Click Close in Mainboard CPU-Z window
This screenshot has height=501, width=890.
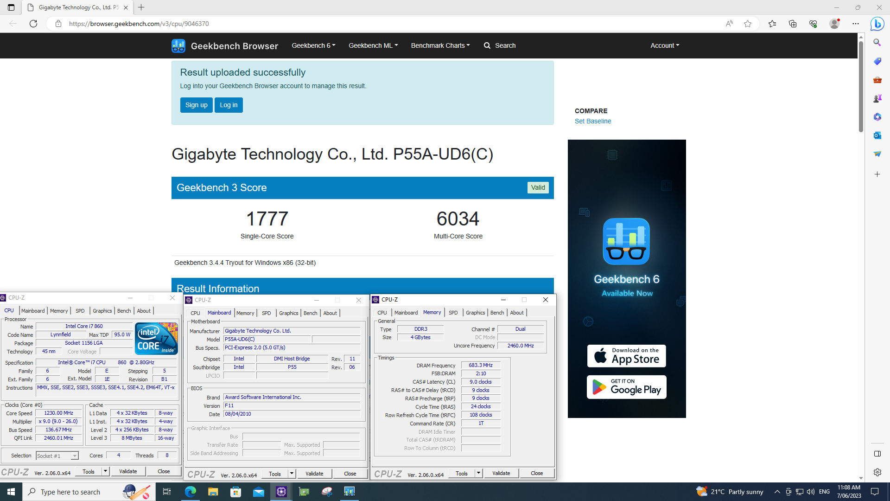pos(350,474)
